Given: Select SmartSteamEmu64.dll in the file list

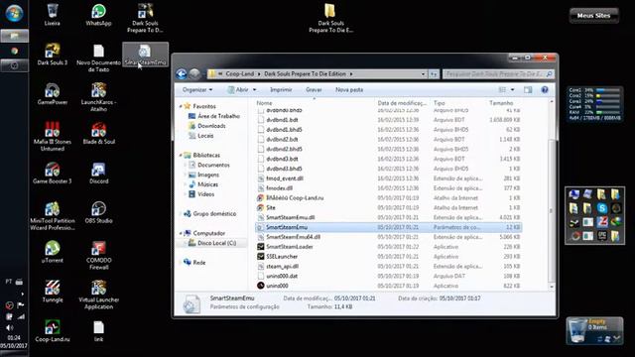Looking at the screenshot, I should click(x=294, y=237).
